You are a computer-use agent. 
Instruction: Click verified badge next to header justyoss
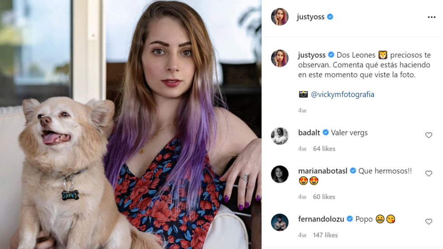coord(330,17)
